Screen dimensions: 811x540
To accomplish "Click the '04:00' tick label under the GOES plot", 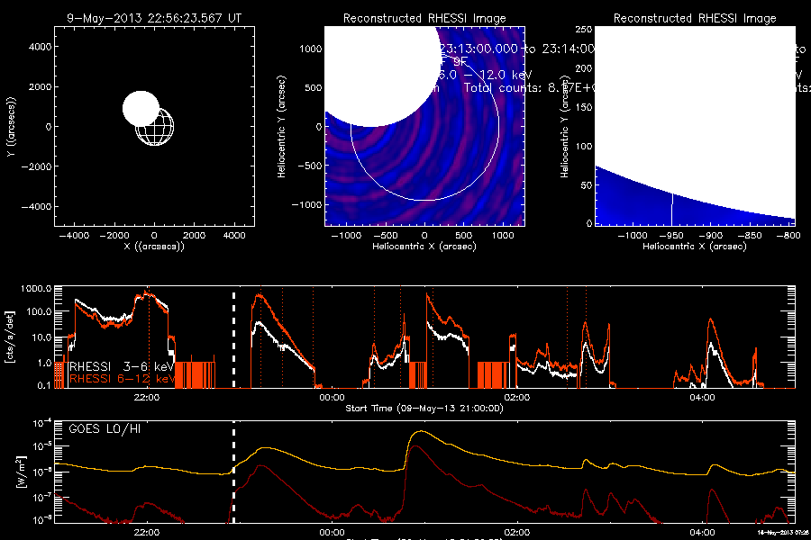I will point(702,532).
